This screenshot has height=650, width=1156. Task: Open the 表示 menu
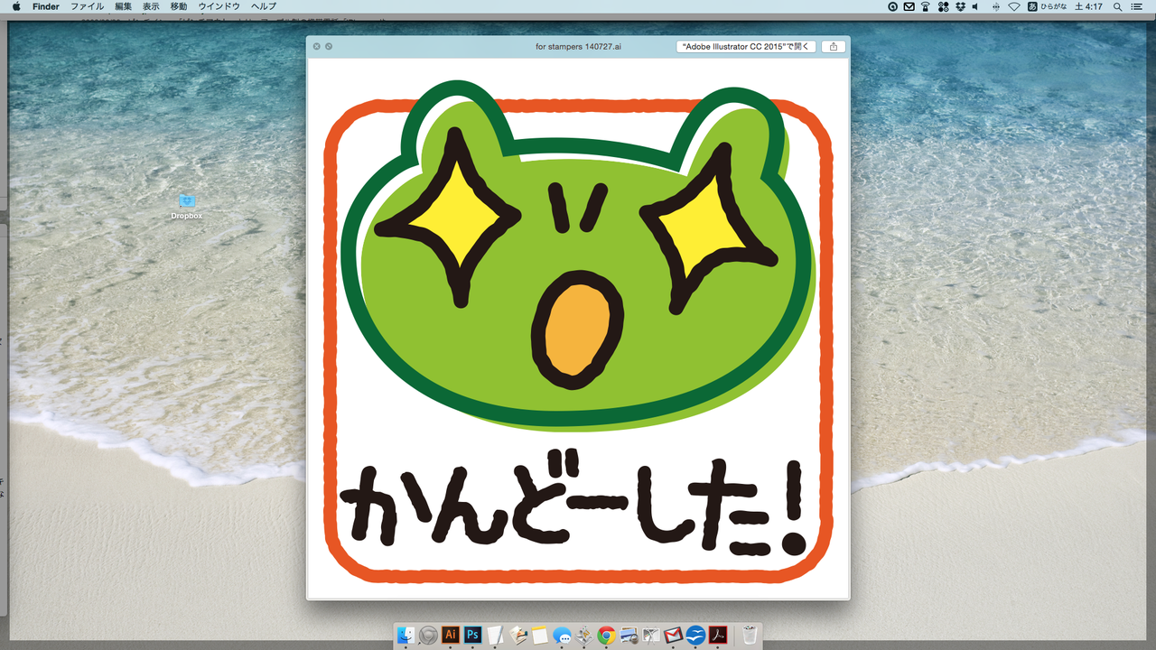click(151, 6)
